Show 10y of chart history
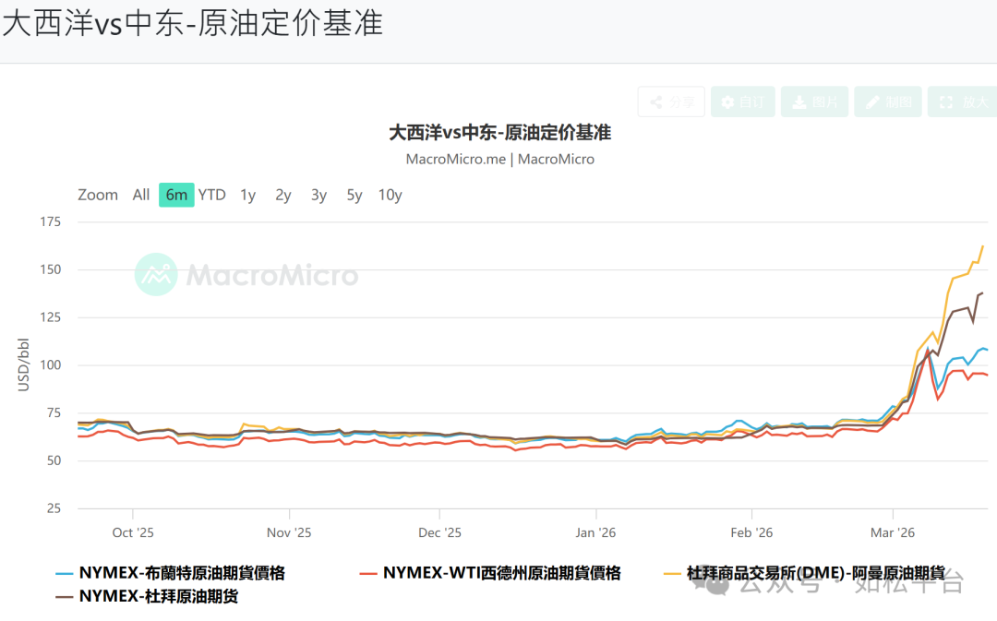997x621 pixels. pos(390,195)
